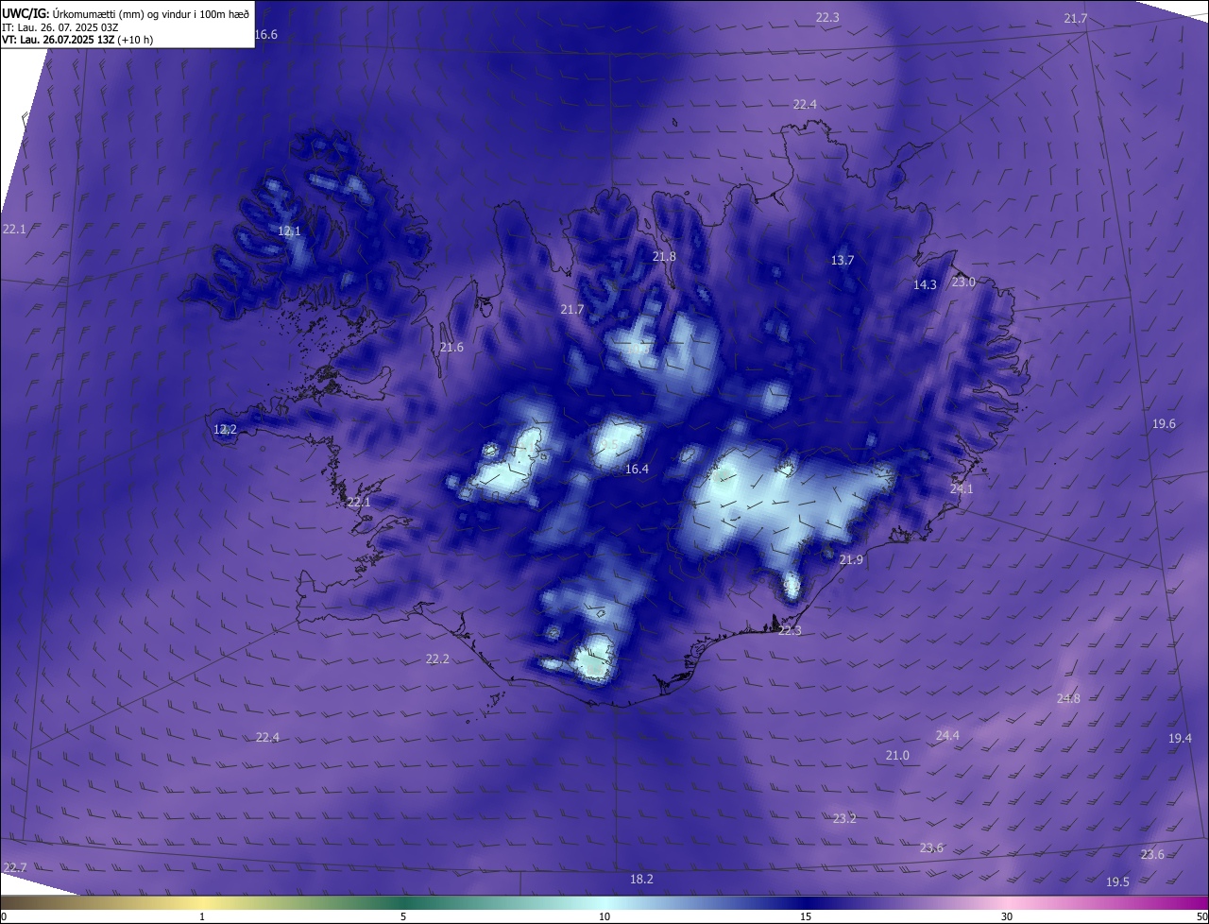Click the color scale tick labeled 30
The height and width of the screenshot is (924, 1209).
[x=1007, y=916]
